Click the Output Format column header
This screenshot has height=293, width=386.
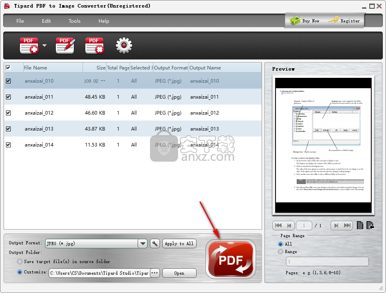click(x=171, y=67)
